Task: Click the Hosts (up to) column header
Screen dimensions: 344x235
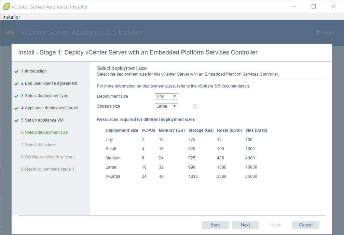Action: click(229, 130)
